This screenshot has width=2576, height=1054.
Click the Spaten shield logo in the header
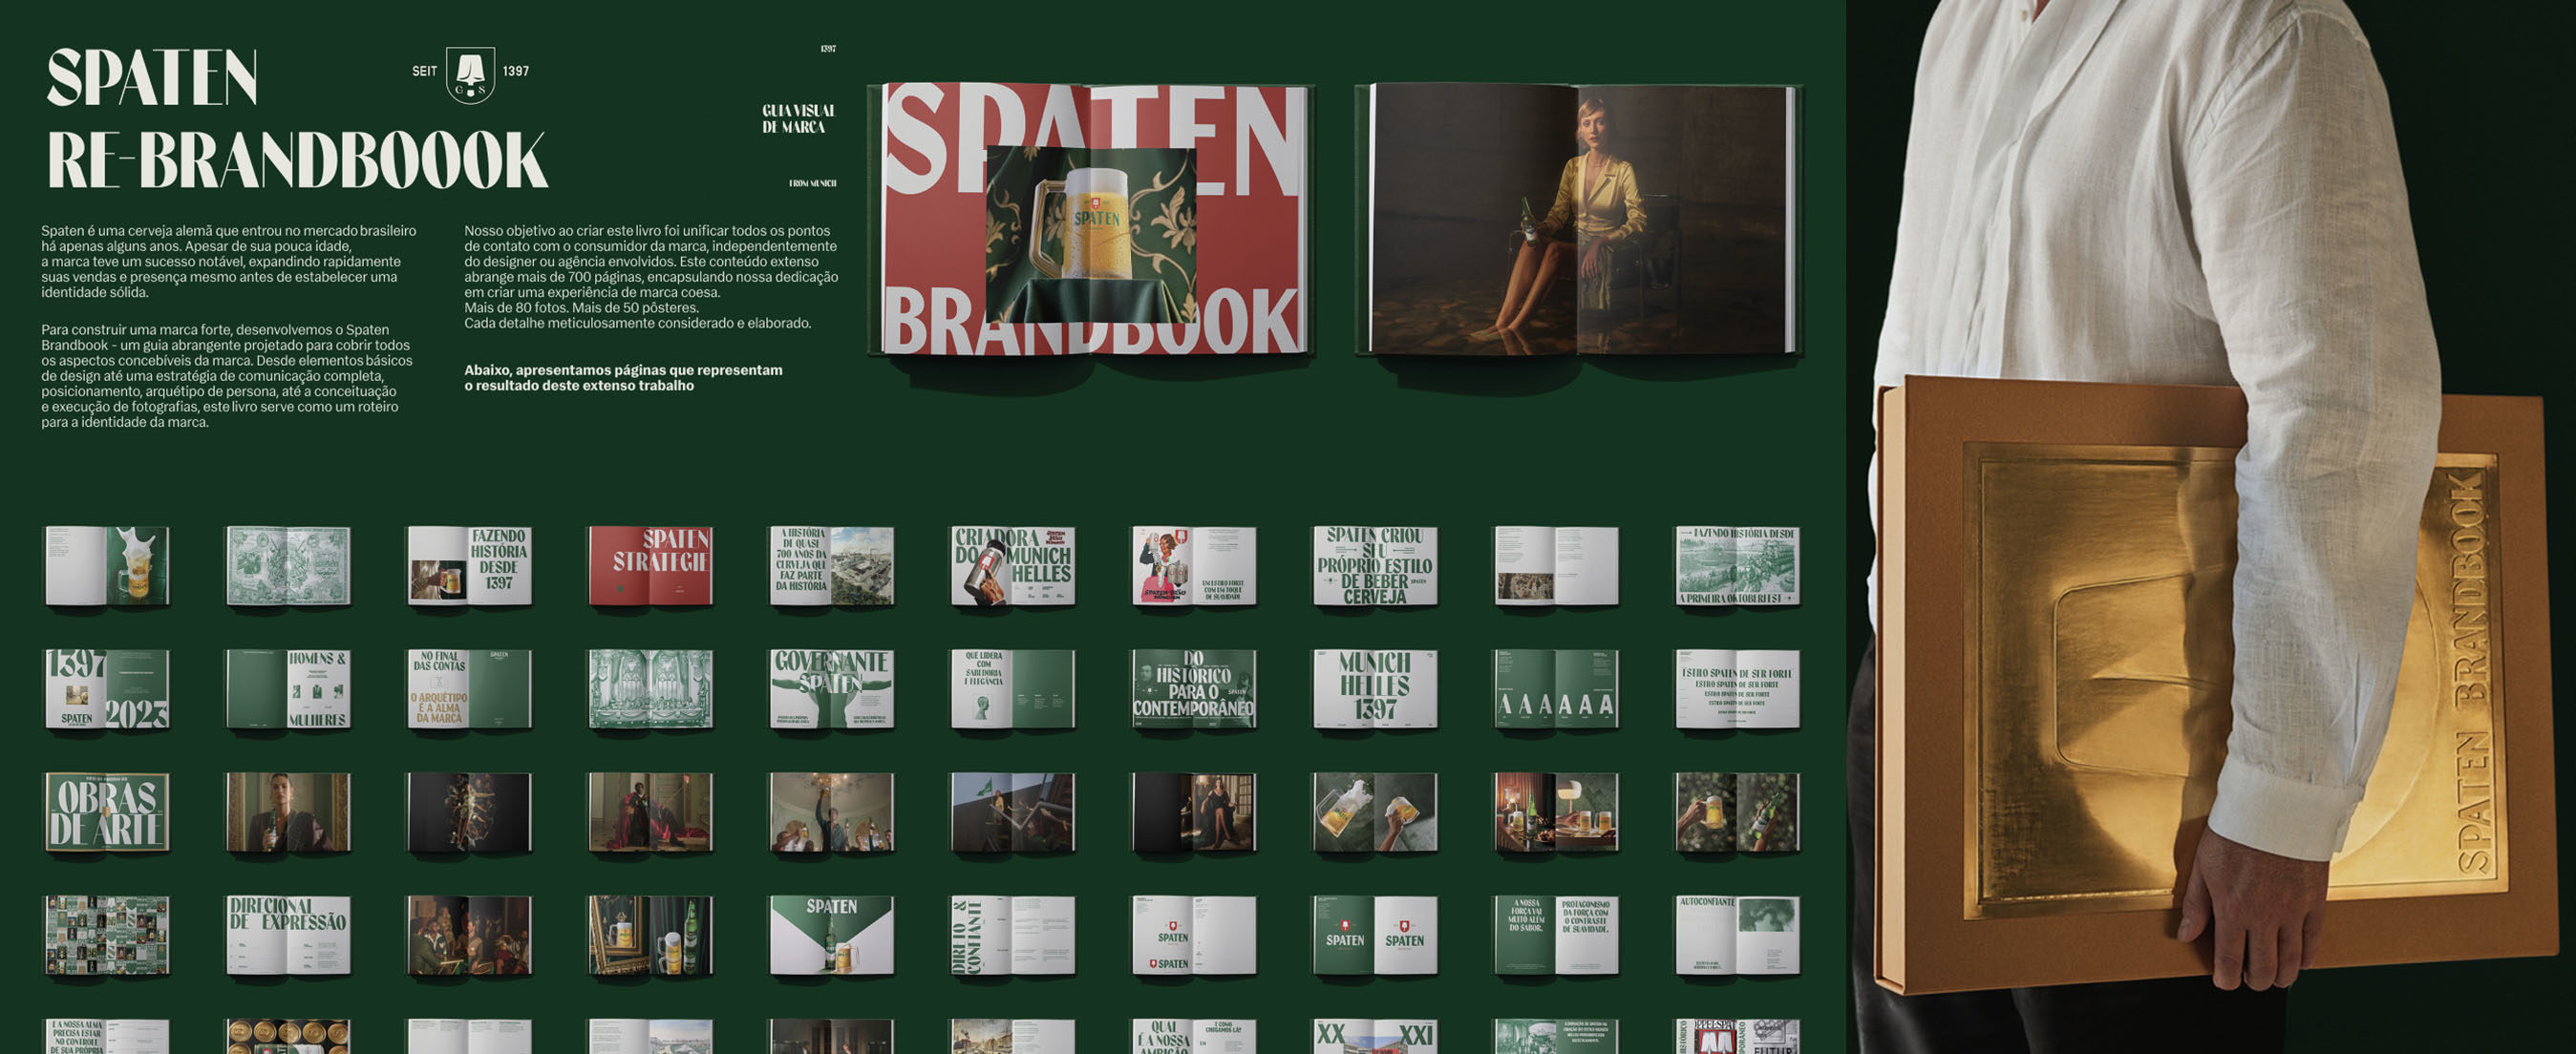tap(470, 75)
